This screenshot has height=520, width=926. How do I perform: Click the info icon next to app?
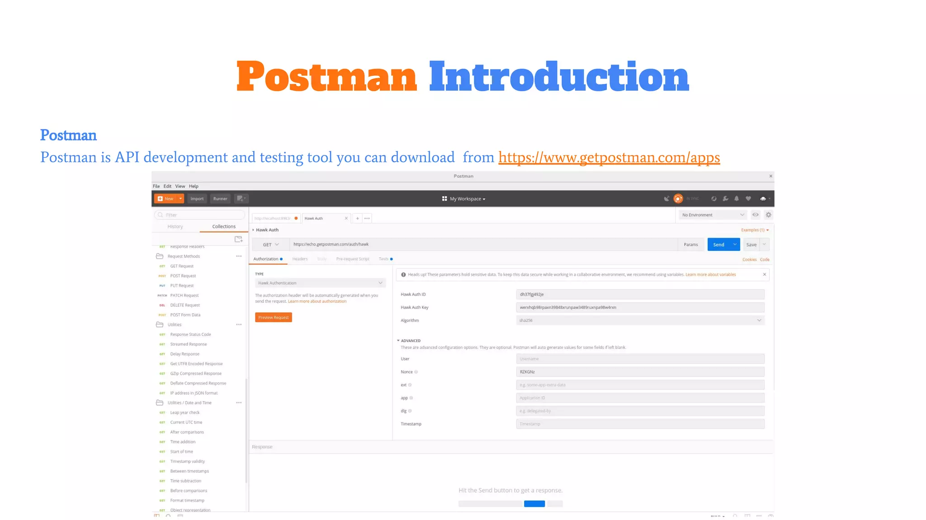coord(411,398)
